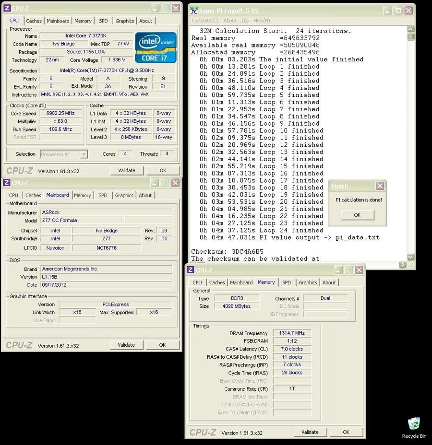432x445 pixels.
Task: Click the Checksum: 3DC4A6B5 line
Action: pyautogui.click(x=227, y=251)
